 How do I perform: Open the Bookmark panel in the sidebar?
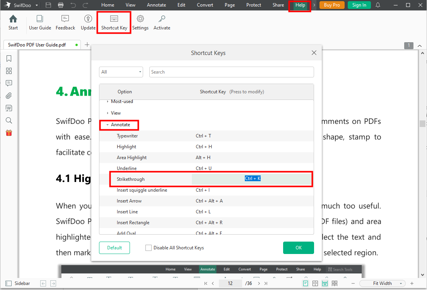click(x=9, y=58)
